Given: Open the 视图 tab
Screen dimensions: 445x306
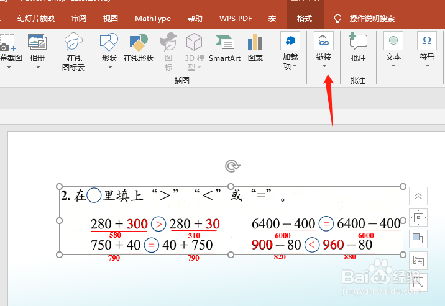Looking at the screenshot, I should point(111,19).
